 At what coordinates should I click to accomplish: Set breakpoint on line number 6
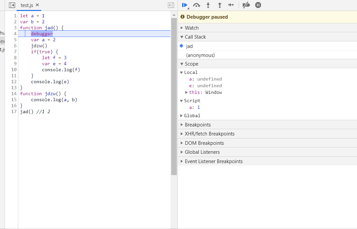pyautogui.click(x=15, y=46)
